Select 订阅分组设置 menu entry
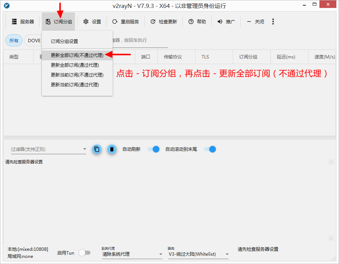 coord(77,41)
